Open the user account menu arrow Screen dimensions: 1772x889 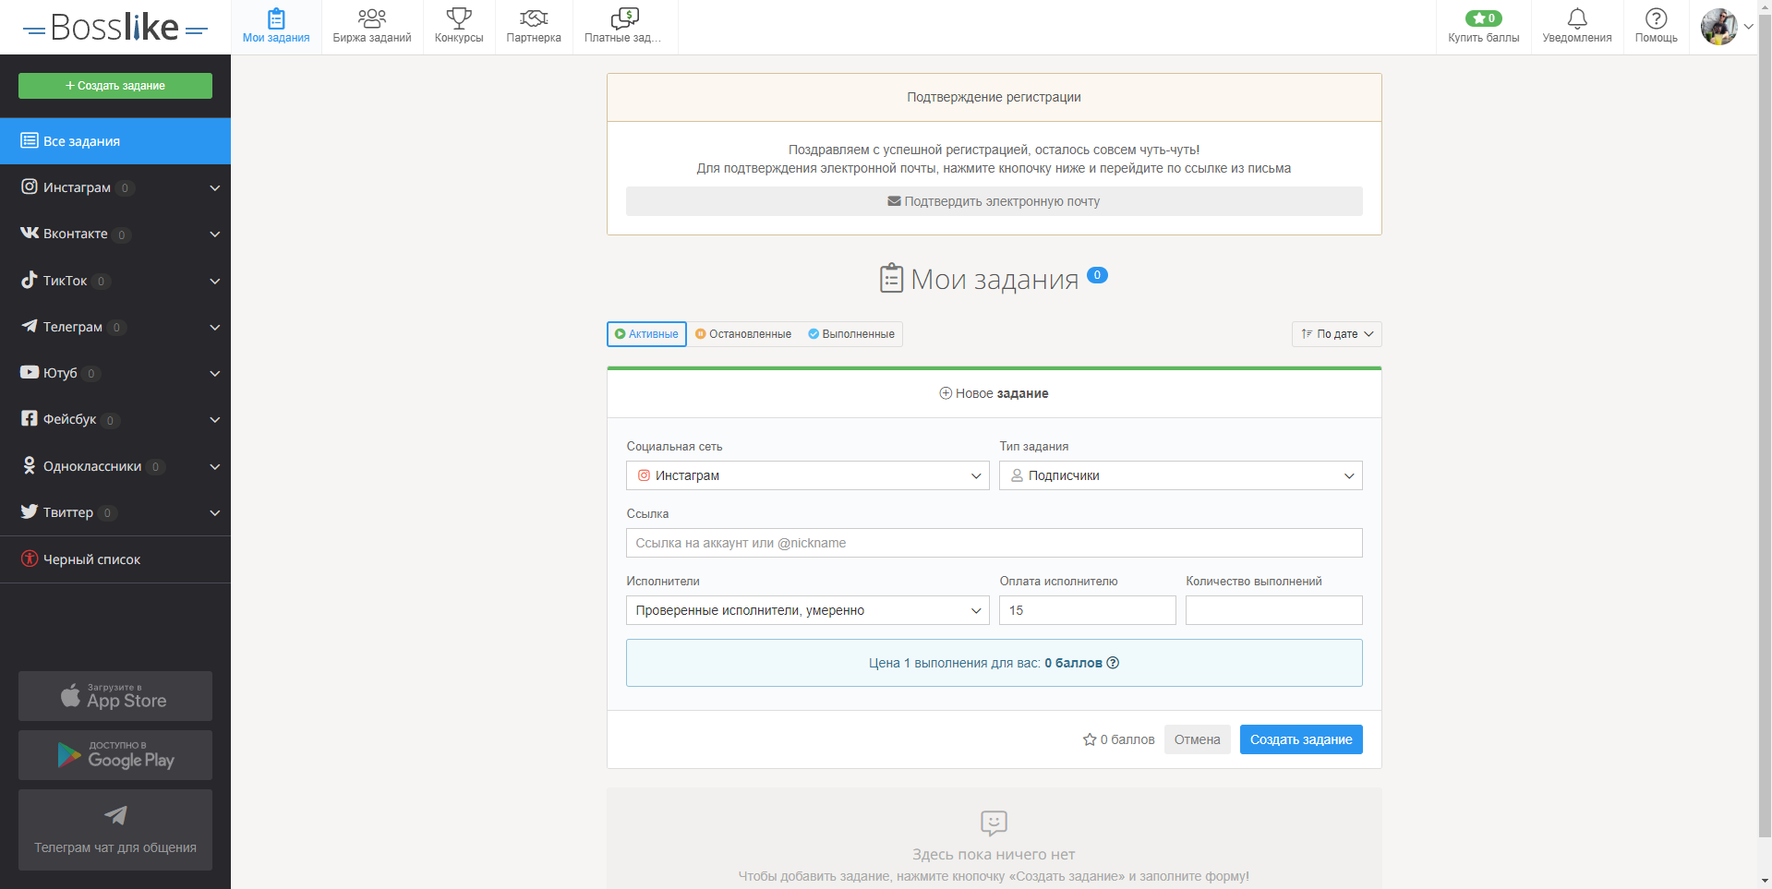1748,27
